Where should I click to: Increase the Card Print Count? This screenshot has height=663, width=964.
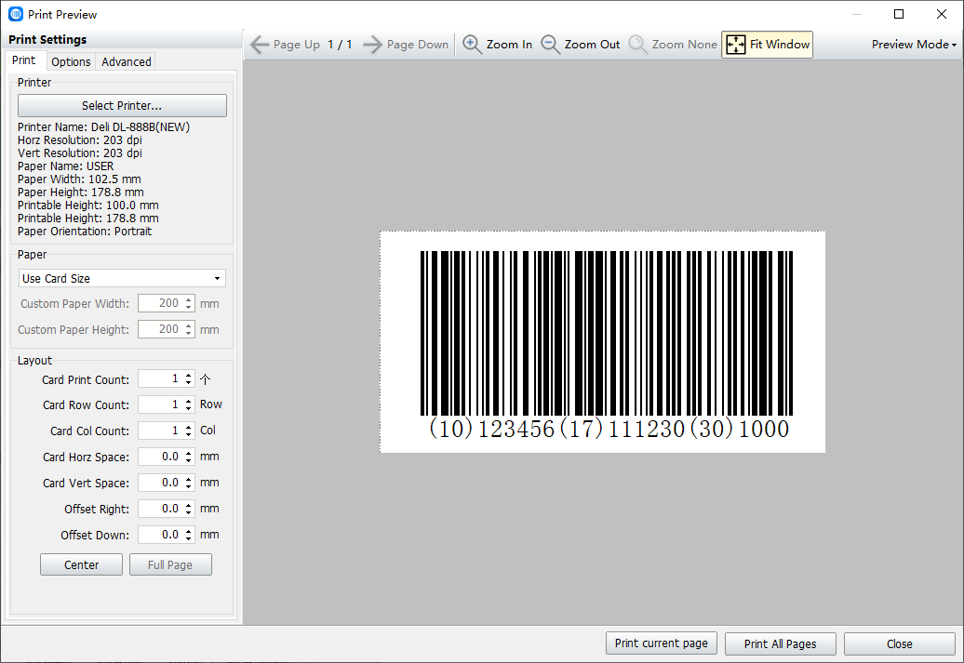point(189,375)
